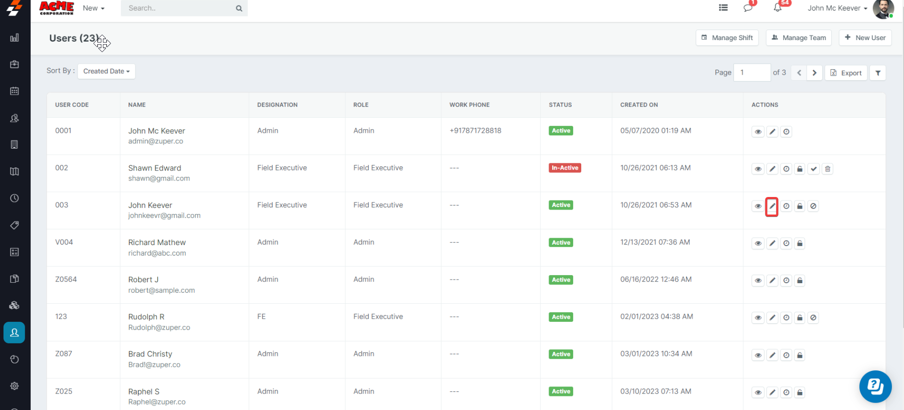
Task: Click the settings gear in left sidebar
Action: pos(15,386)
